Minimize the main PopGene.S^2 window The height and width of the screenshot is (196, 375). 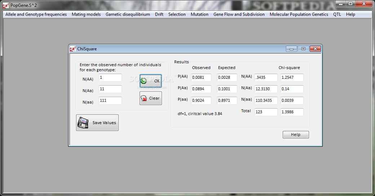coord(340,4)
